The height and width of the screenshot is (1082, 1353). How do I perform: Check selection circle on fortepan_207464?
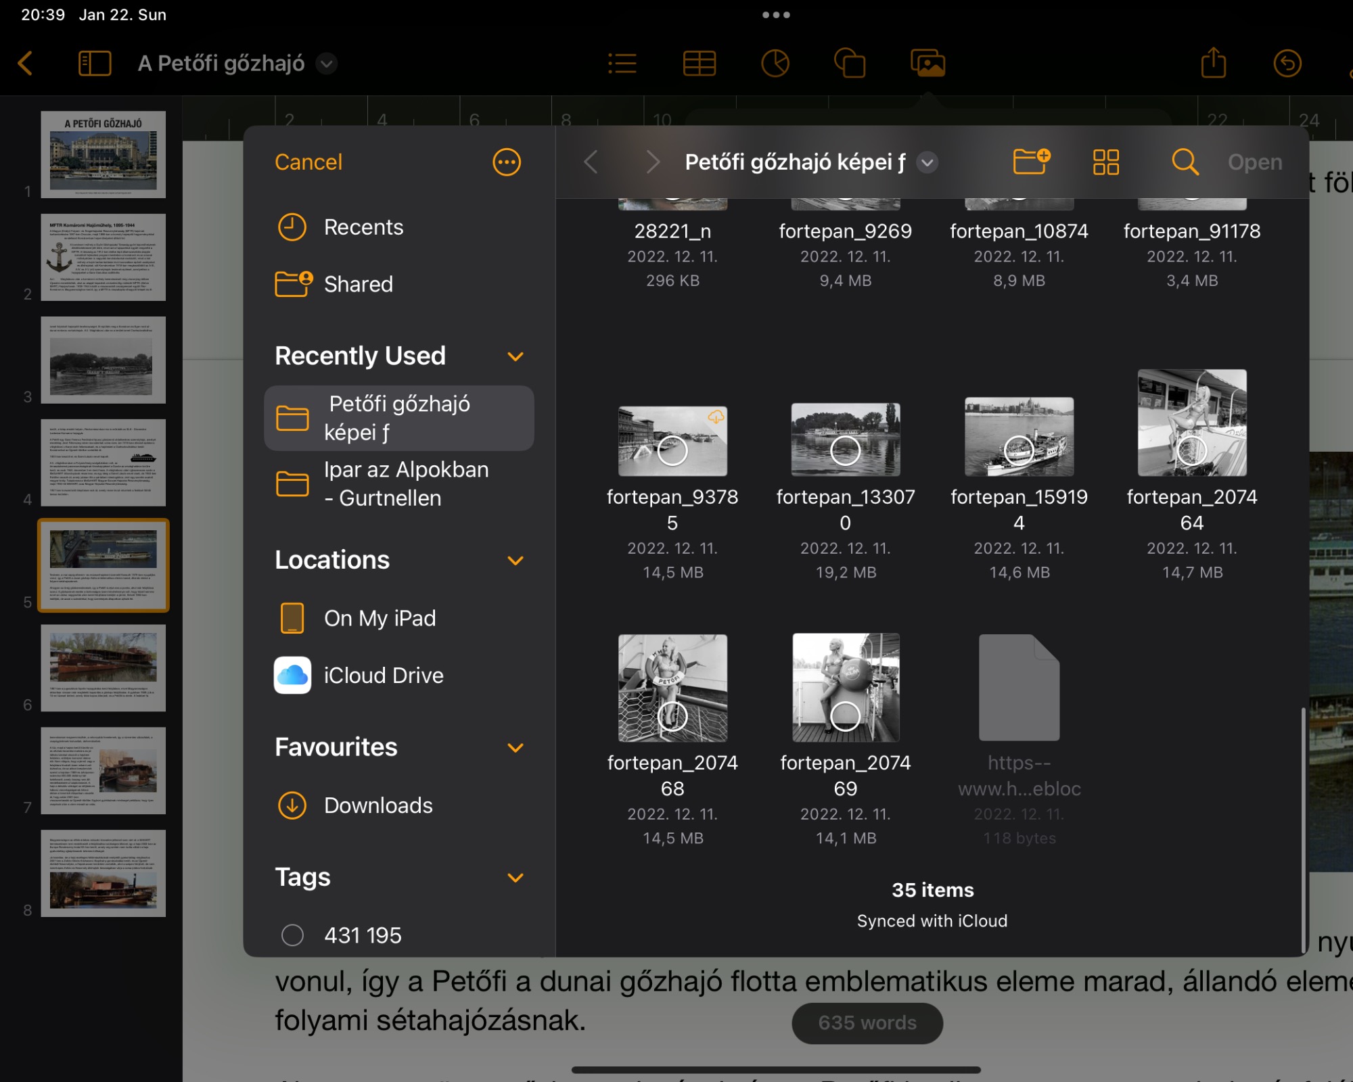[1192, 450]
